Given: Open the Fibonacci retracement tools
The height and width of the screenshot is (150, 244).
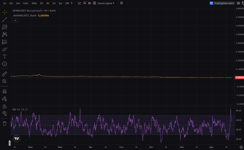Looking at the screenshot, I should coord(5,27).
